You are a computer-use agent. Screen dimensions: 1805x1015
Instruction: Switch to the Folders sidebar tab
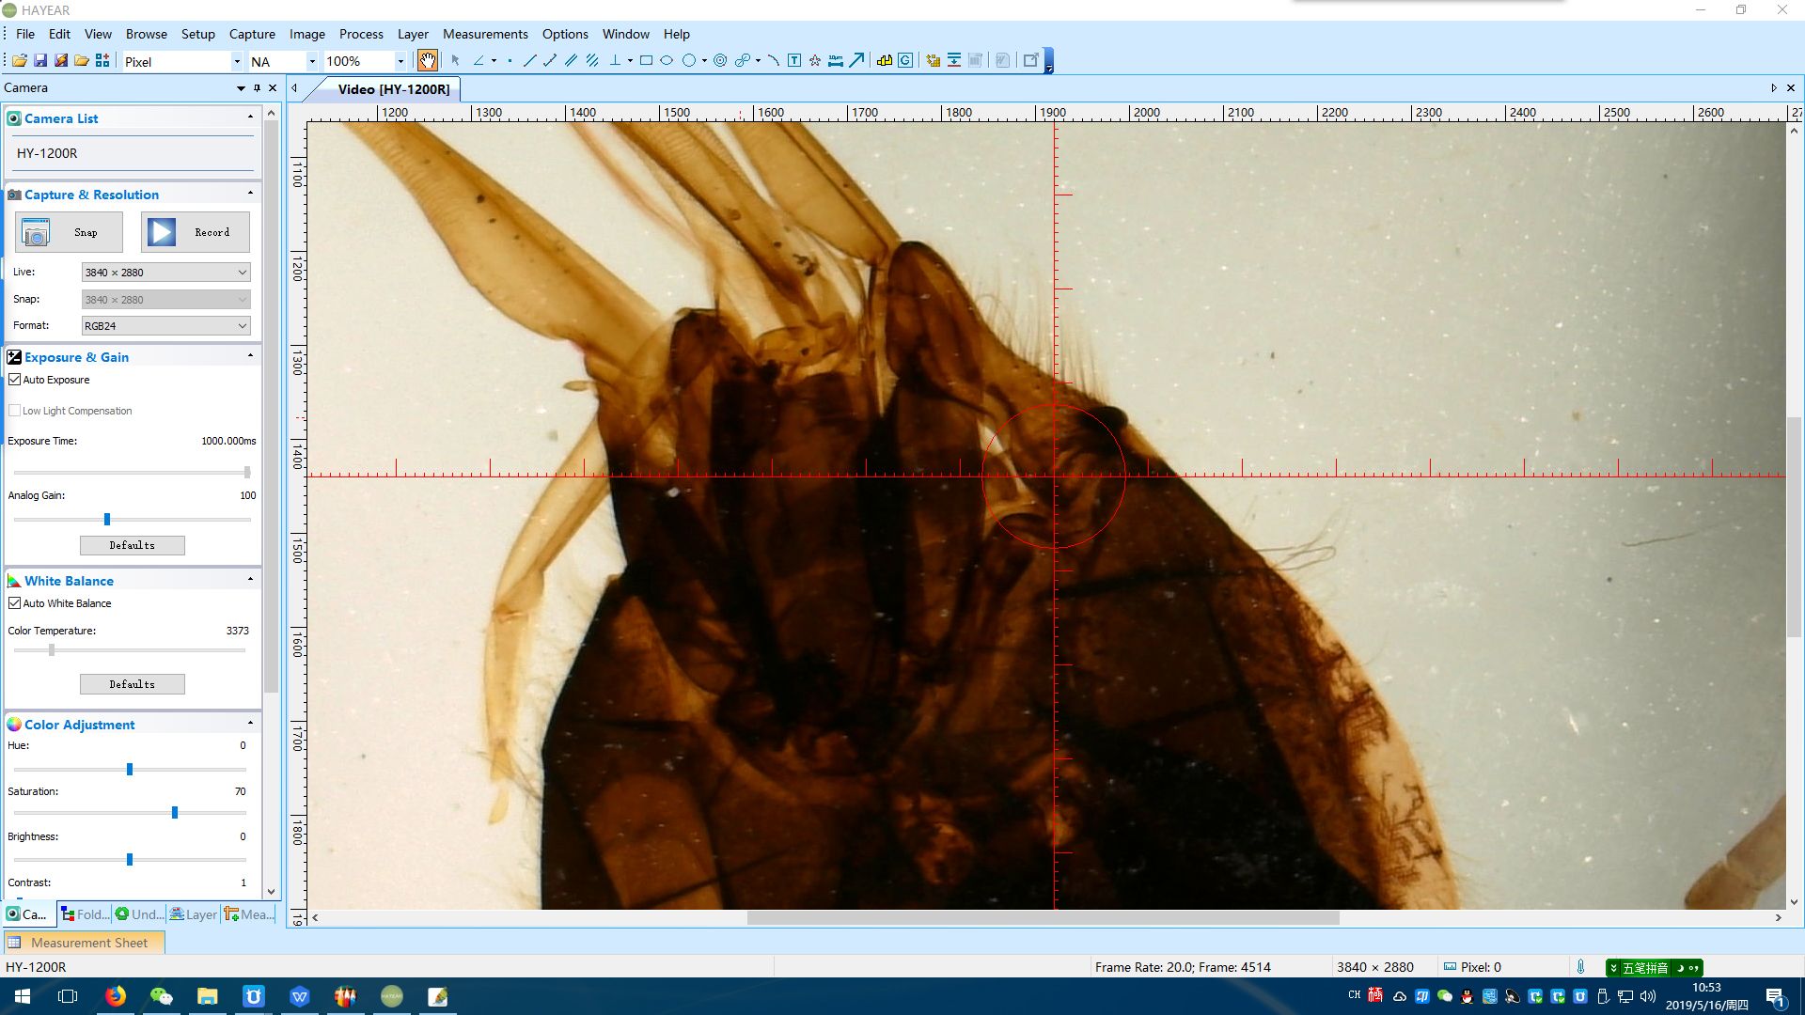click(85, 914)
